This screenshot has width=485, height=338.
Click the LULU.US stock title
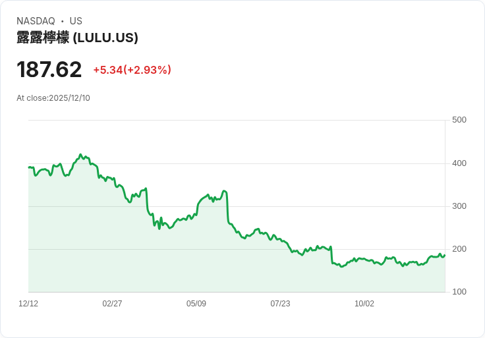coord(77,38)
